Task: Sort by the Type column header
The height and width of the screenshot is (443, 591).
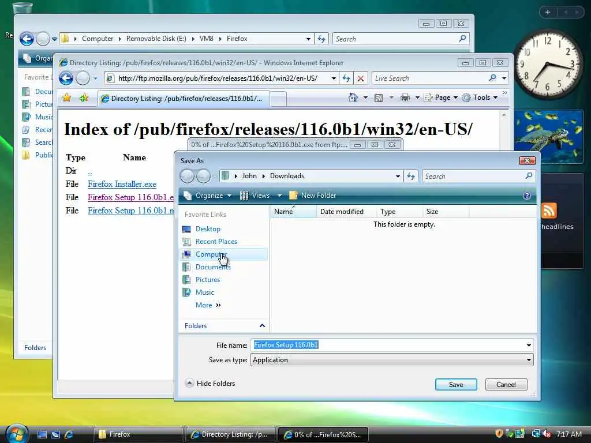Action: click(x=399, y=212)
